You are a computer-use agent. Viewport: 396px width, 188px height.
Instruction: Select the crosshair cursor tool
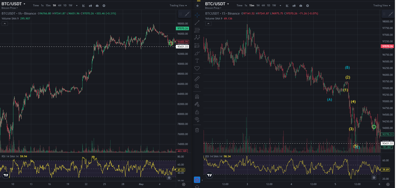(197, 15)
